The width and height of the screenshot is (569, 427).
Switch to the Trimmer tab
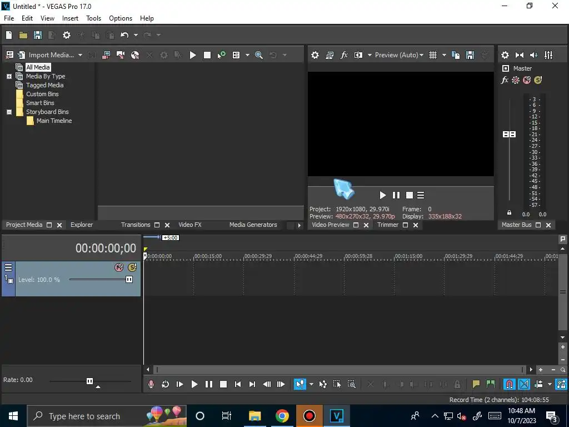tap(387, 225)
